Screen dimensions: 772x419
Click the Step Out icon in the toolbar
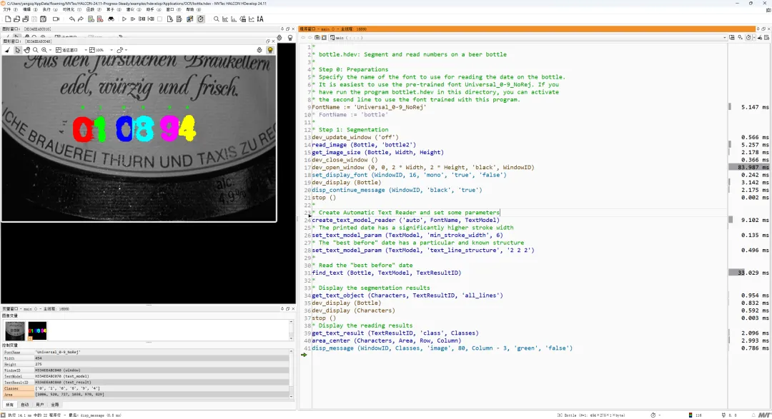tap(151, 19)
